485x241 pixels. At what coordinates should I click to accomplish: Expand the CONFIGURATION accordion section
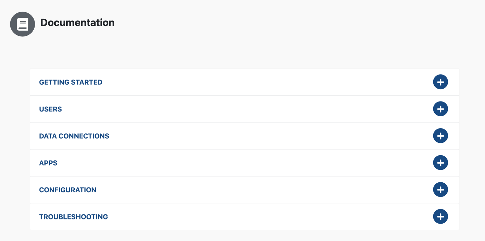point(244,190)
